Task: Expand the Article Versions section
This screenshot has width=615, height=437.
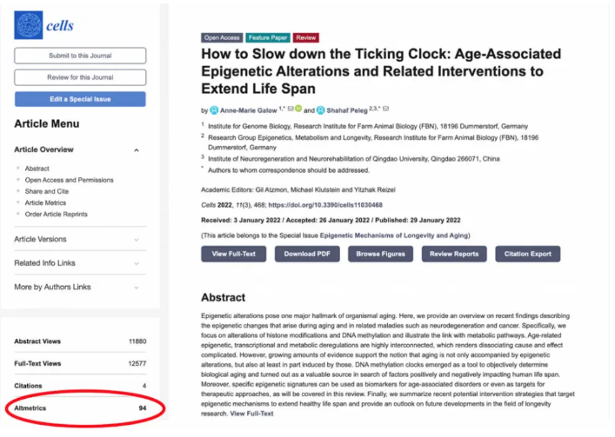Action: pyautogui.click(x=137, y=240)
